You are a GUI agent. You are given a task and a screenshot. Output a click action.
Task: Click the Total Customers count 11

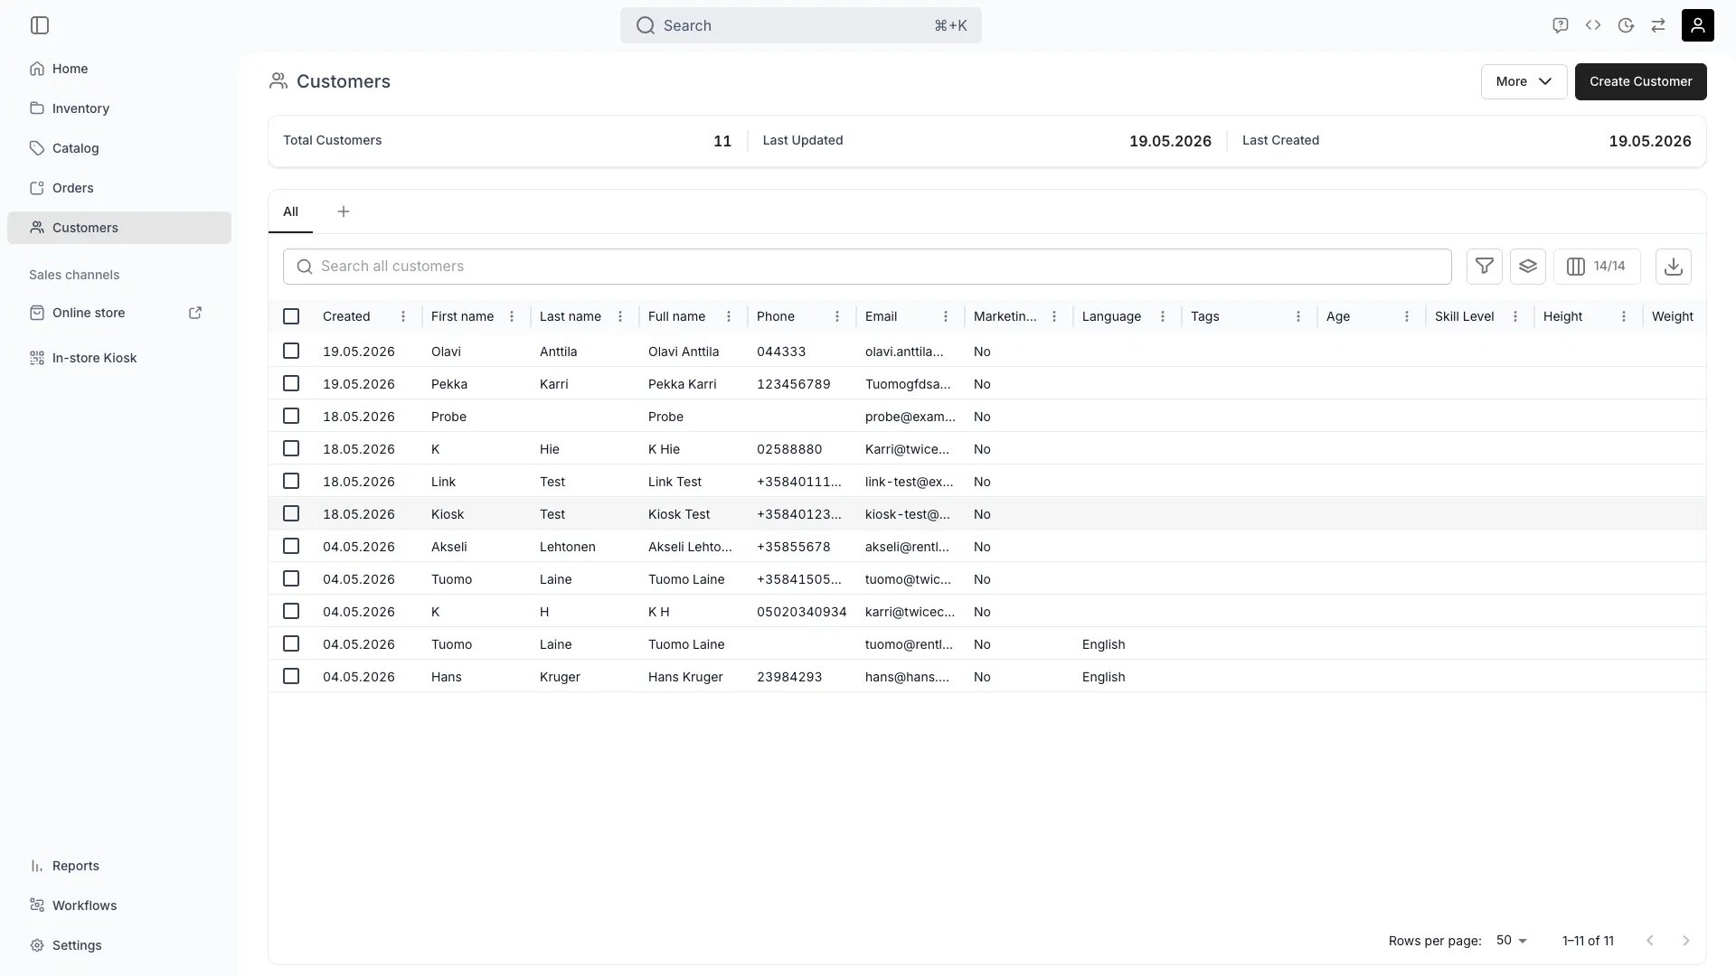click(722, 141)
